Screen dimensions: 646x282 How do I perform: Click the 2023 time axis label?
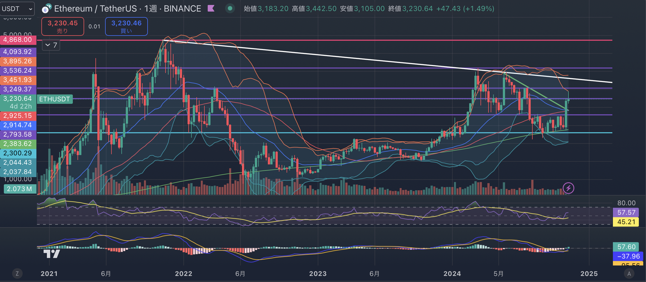tap(318, 274)
